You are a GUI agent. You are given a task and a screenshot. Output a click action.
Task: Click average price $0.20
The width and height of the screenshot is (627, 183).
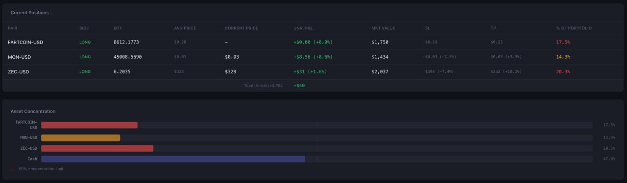(x=180, y=43)
